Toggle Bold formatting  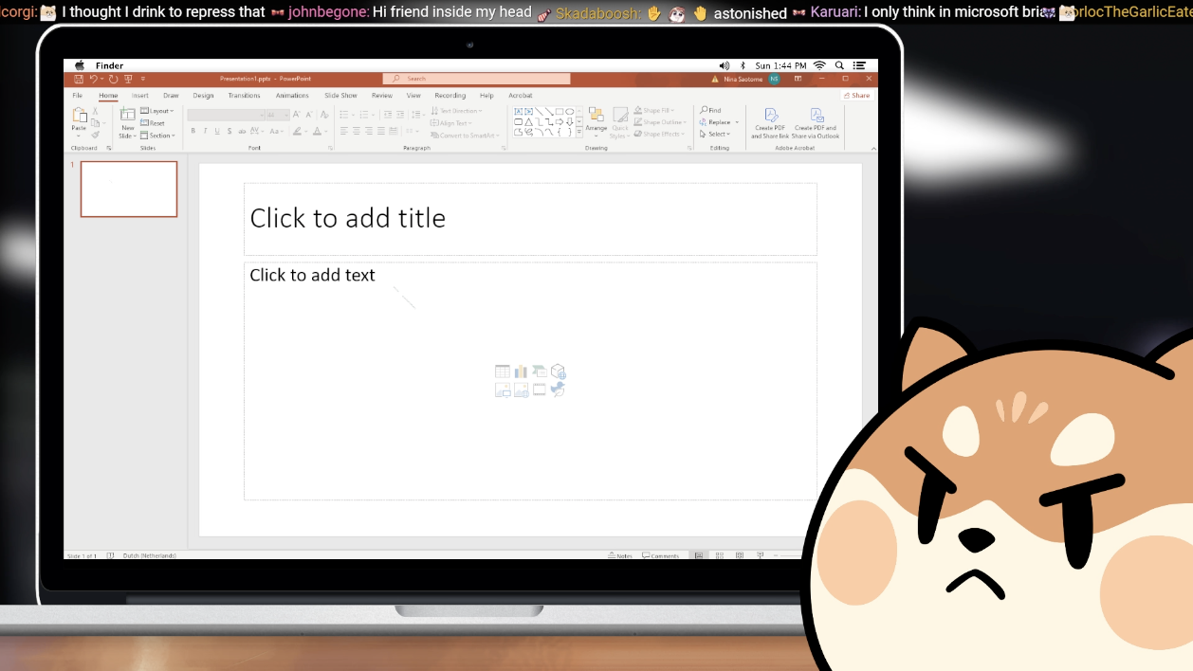(x=193, y=131)
